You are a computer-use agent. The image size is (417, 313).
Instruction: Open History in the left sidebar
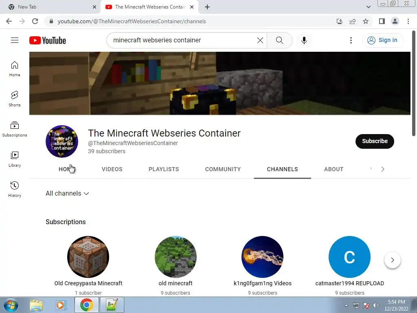[15, 189]
